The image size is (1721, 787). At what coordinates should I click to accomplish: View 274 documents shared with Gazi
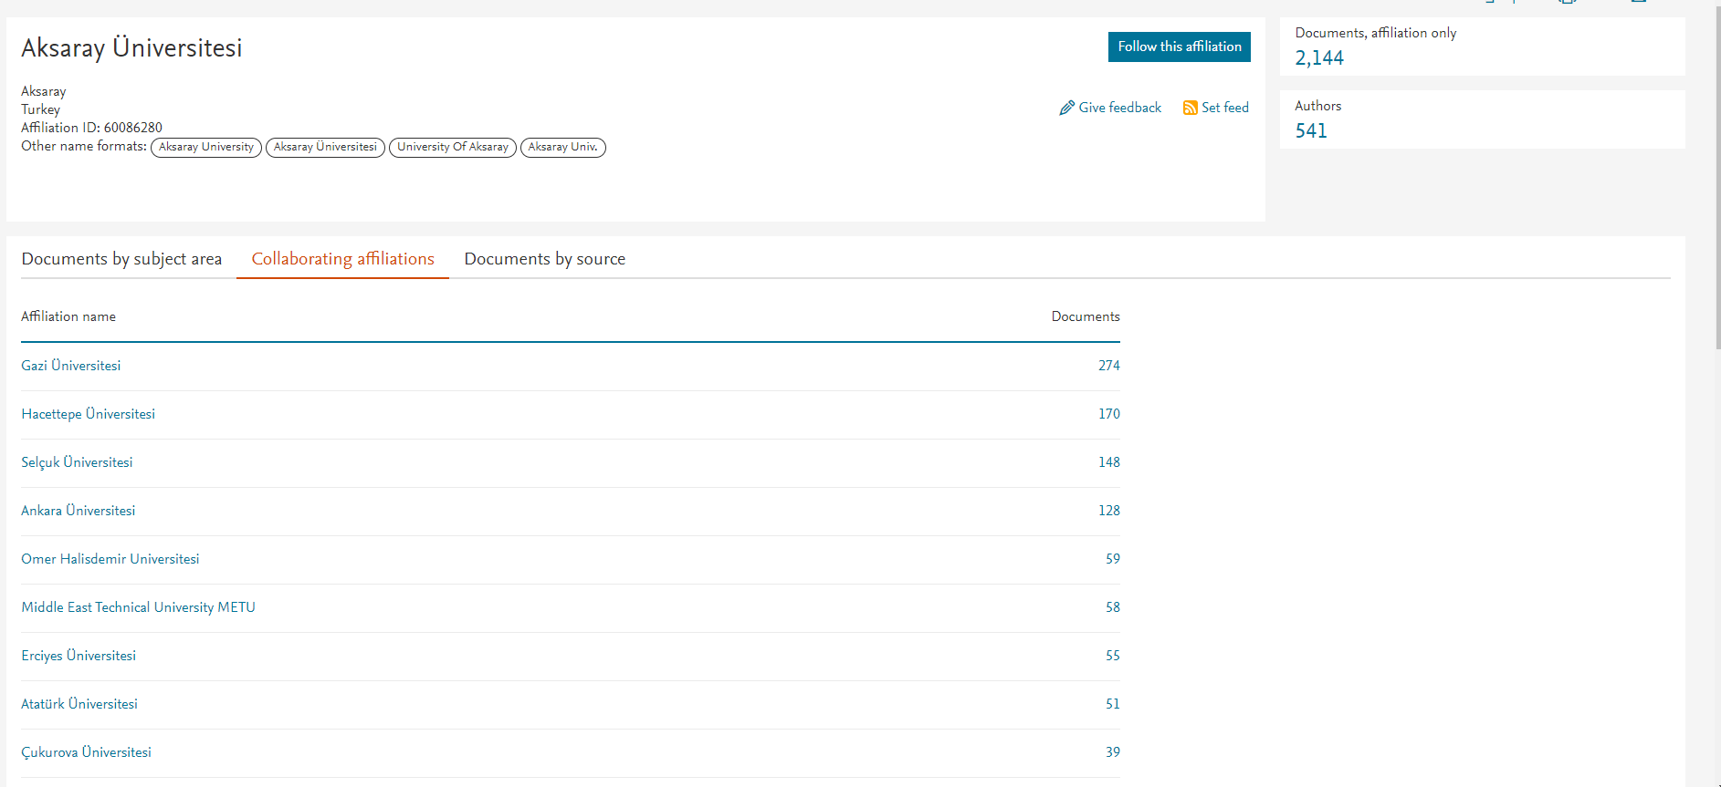[x=1108, y=366]
